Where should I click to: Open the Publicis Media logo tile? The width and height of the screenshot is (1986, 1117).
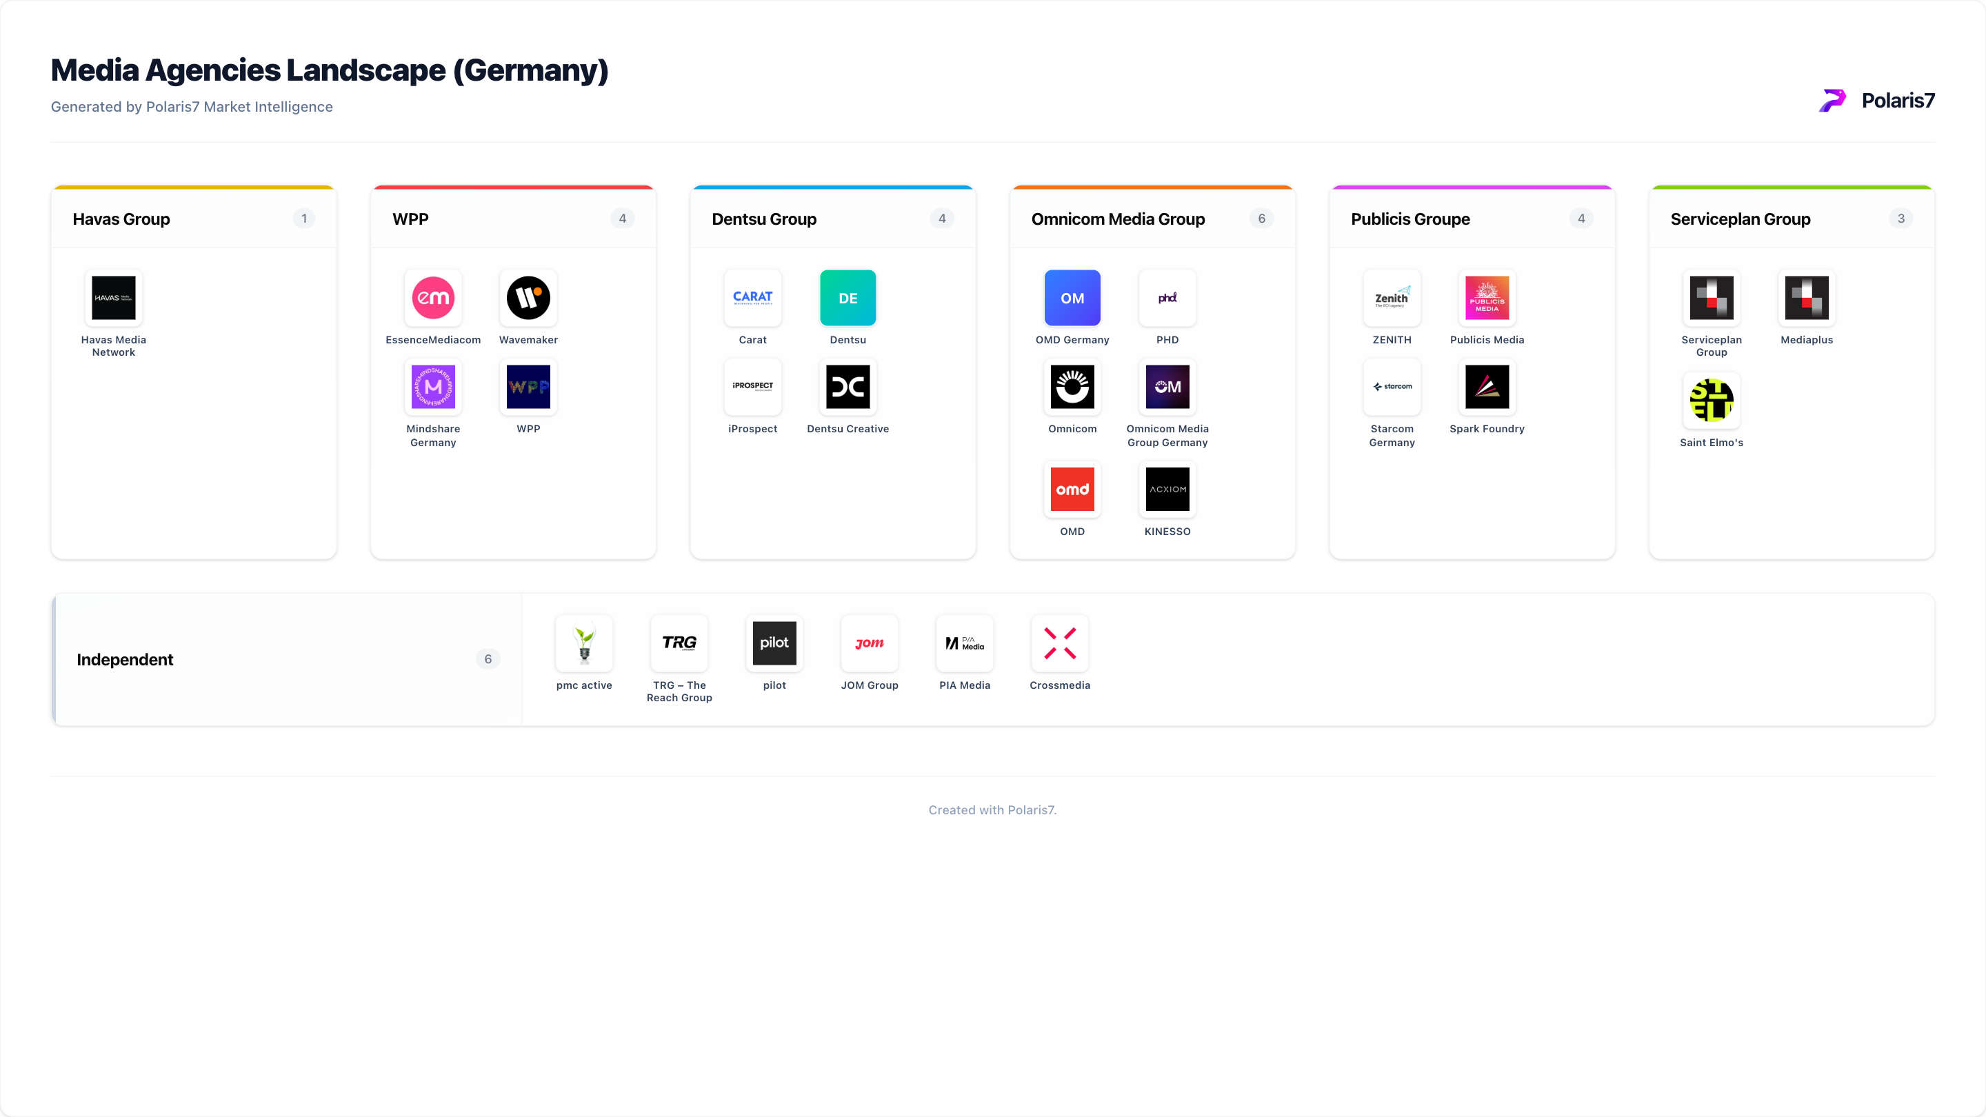(x=1487, y=298)
